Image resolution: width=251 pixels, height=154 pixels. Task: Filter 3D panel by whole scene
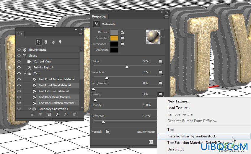39,42
